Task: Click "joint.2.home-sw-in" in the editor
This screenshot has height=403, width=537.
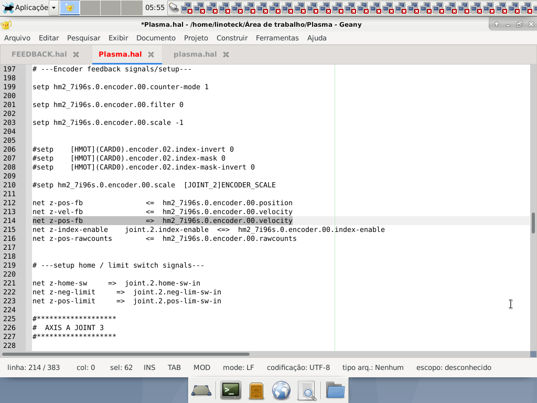Action: tap(163, 283)
